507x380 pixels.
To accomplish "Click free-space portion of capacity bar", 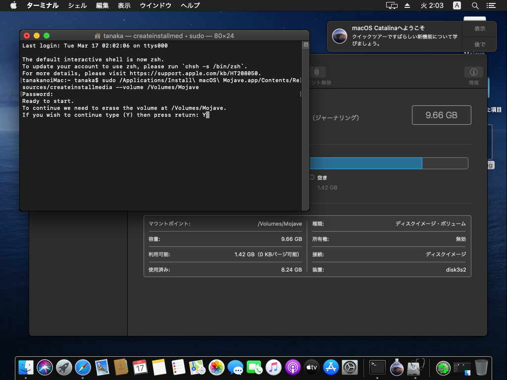I will pos(445,163).
